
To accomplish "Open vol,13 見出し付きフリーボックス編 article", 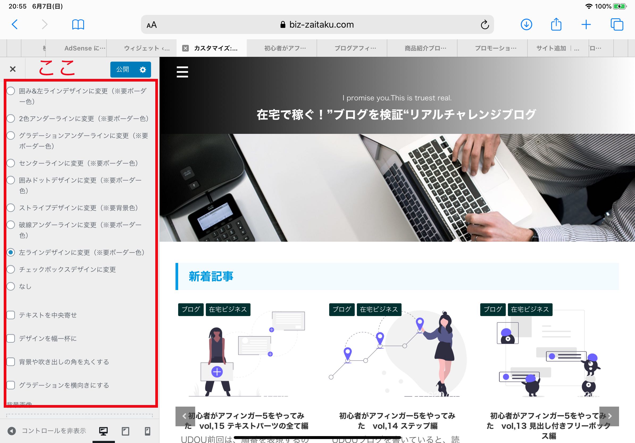I will [548, 426].
